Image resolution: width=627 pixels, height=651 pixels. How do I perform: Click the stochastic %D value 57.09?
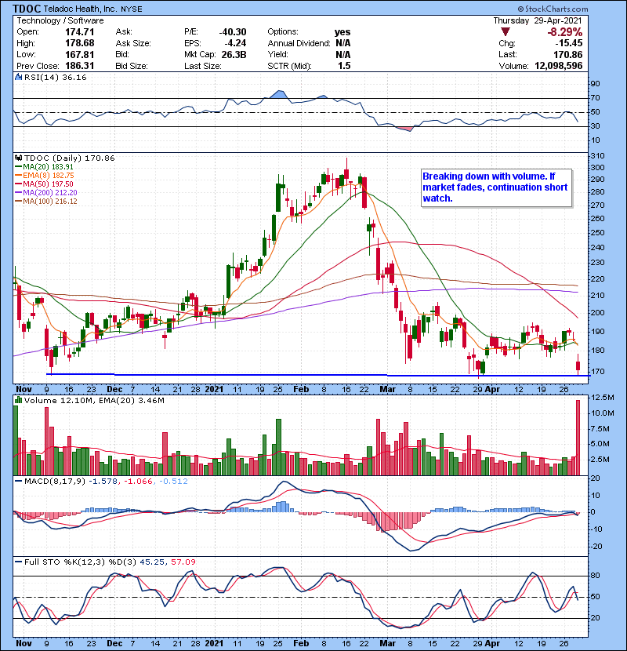pos(183,562)
